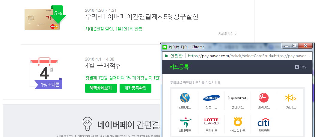Select BC Card (비씨카드) icon

(x=264, y=98)
